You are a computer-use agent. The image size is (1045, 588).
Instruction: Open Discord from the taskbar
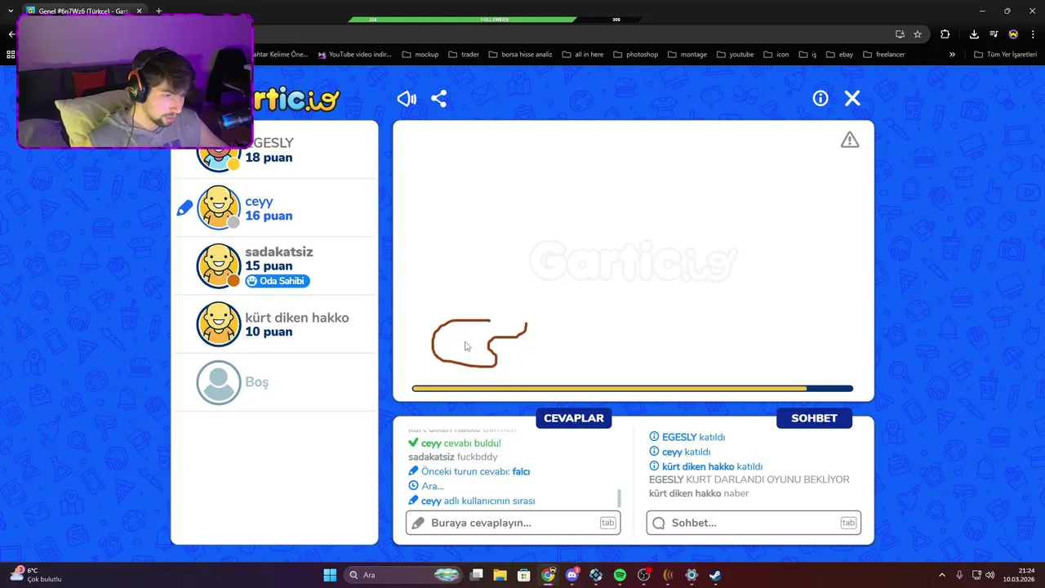click(572, 575)
